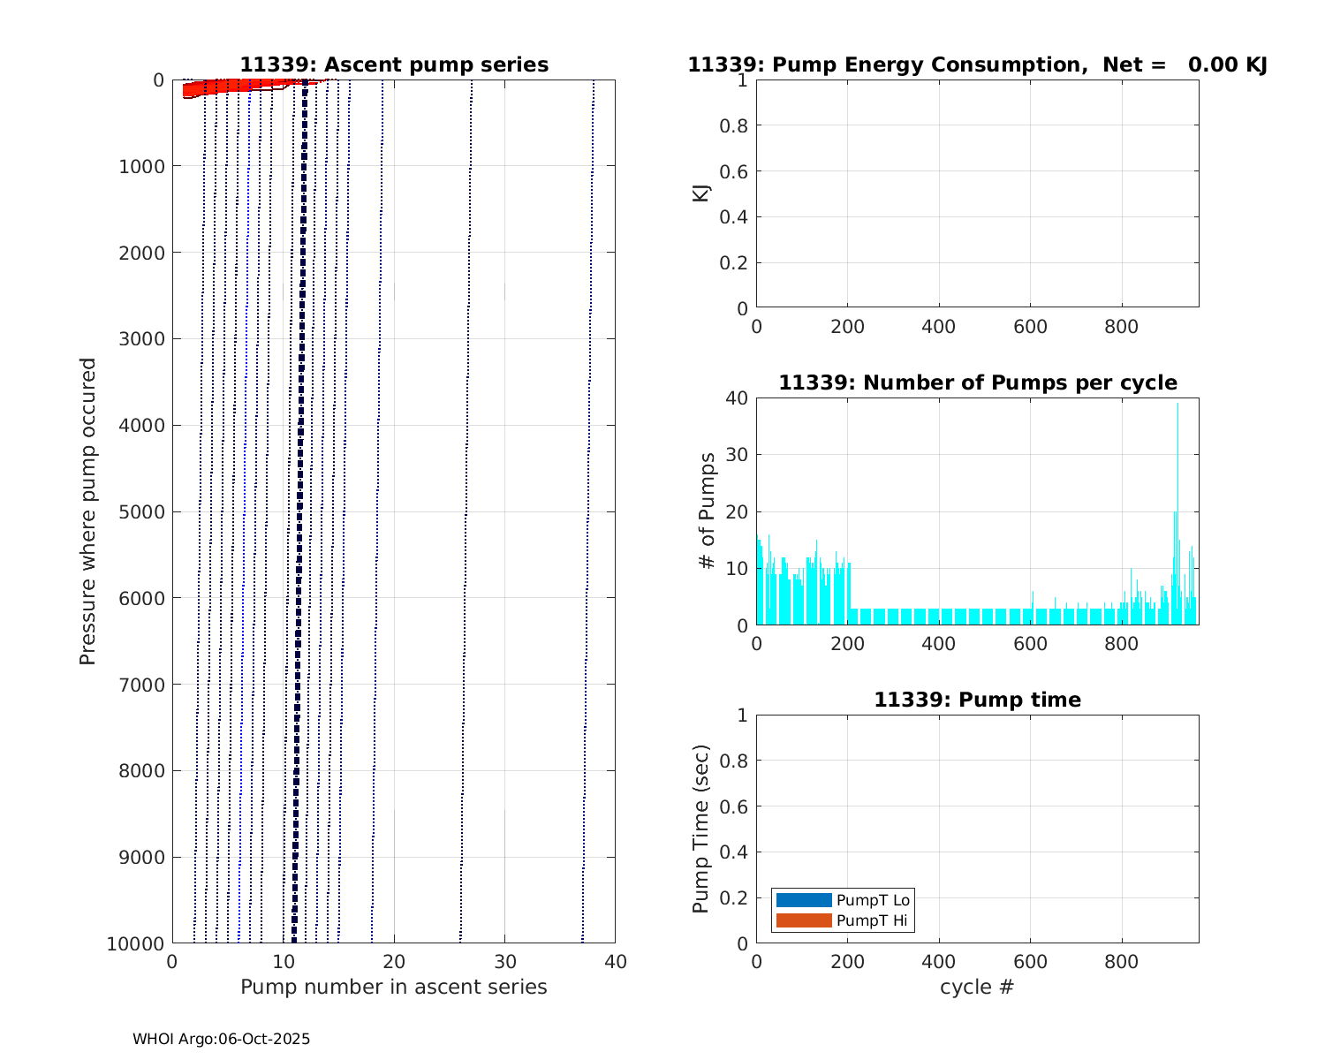
Task: Select the Number of Pumps per cycle title
Action: [977, 383]
